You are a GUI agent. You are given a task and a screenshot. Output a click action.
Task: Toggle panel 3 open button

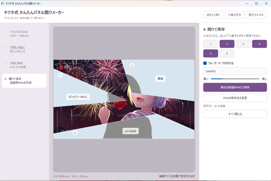tap(243, 44)
